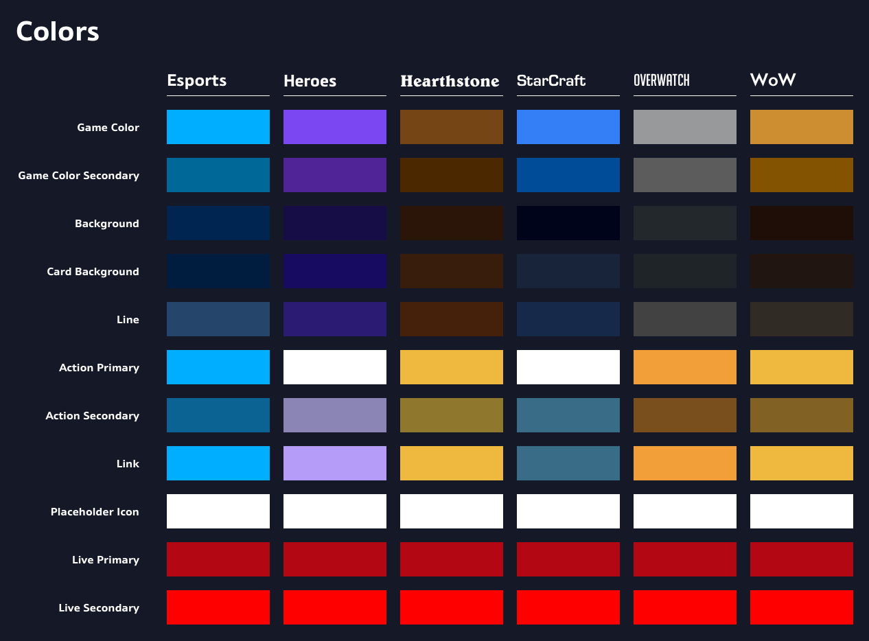Viewport: 869px width, 641px height.
Task: Select Heroes Game Color purple swatch
Action: [x=335, y=127]
